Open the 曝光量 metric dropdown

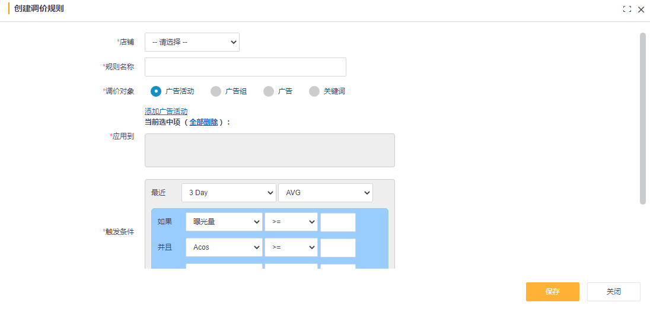pos(224,222)
